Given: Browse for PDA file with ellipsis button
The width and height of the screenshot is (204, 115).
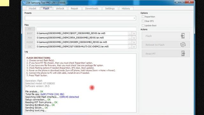Looking at the screenshot, I should click(130, 38).
